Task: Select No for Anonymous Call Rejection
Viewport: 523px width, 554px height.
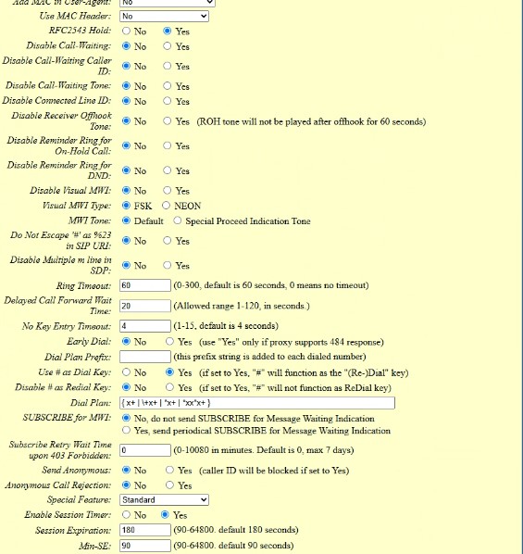Action: pyautogui.click(x=126, y=485)
